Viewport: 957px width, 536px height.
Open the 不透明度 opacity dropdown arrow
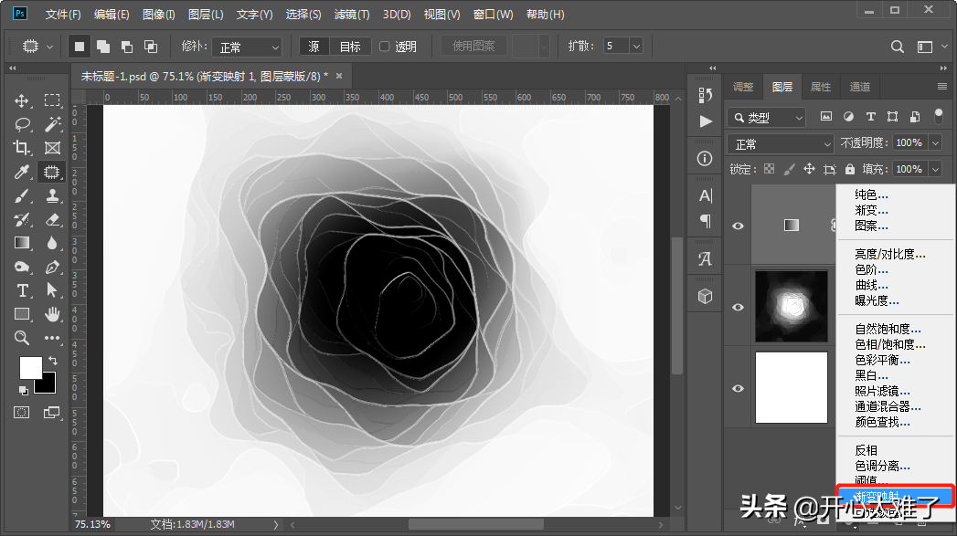tap(934, 143)
